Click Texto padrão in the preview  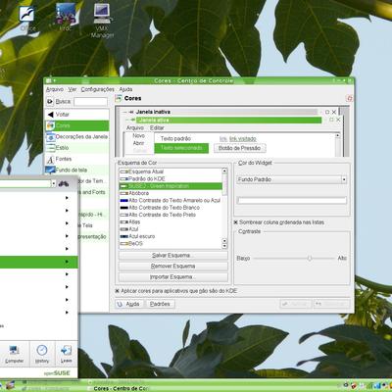click(x=175, y=139)
